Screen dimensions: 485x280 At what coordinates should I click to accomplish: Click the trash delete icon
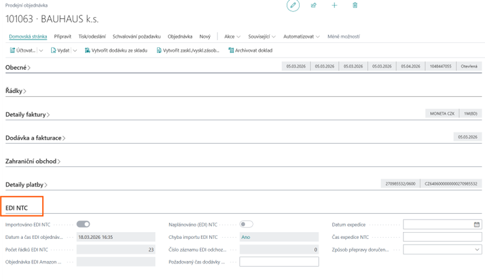[355, 5]
